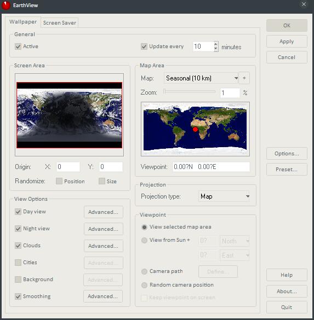The image size is (314, 320).
Task: Open the Map dropdown showing Seasonal (10 km)
Action: click(201, 78)
